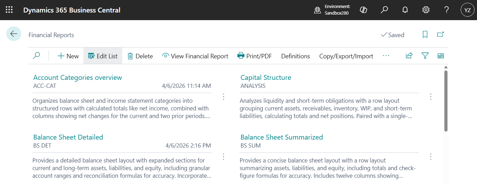
Task: Go back with the arrow button
Action: tap(14, 34)
